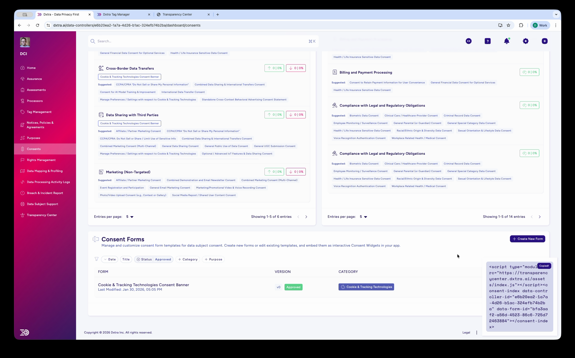
Task: Select Tag Management in the sidebar
Action: (39, 112)
